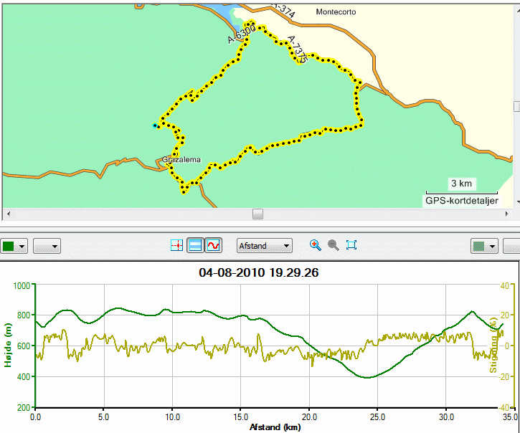The image size is (520, 433).
Task: Click the cyan start point marker on route
Action: 154,125
